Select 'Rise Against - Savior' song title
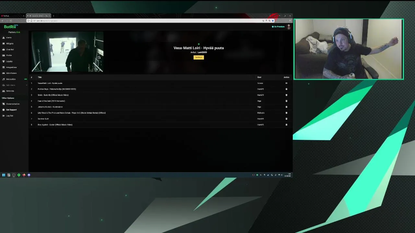 [55, 125]
